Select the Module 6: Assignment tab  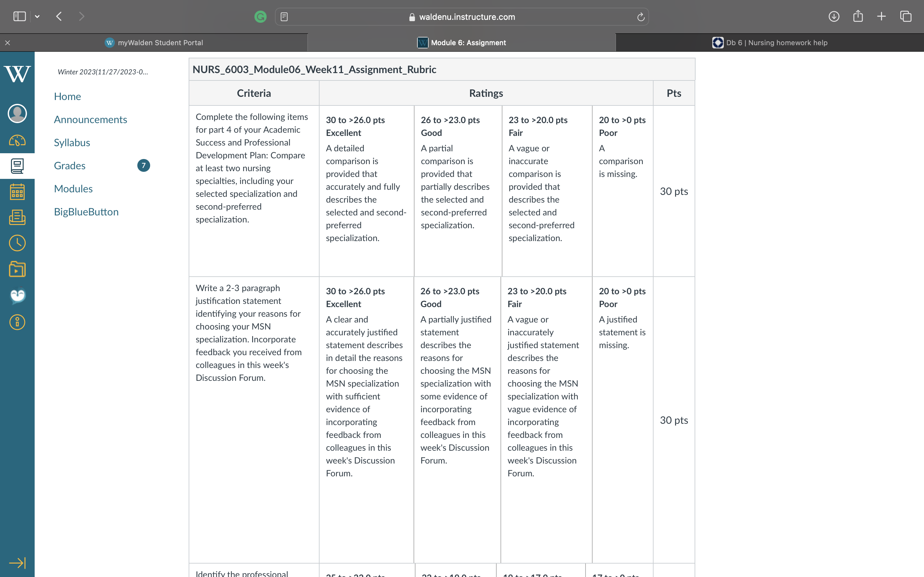point(462,43)
